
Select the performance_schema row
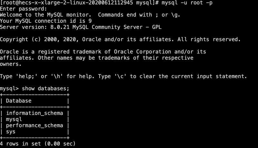(35, 125)
